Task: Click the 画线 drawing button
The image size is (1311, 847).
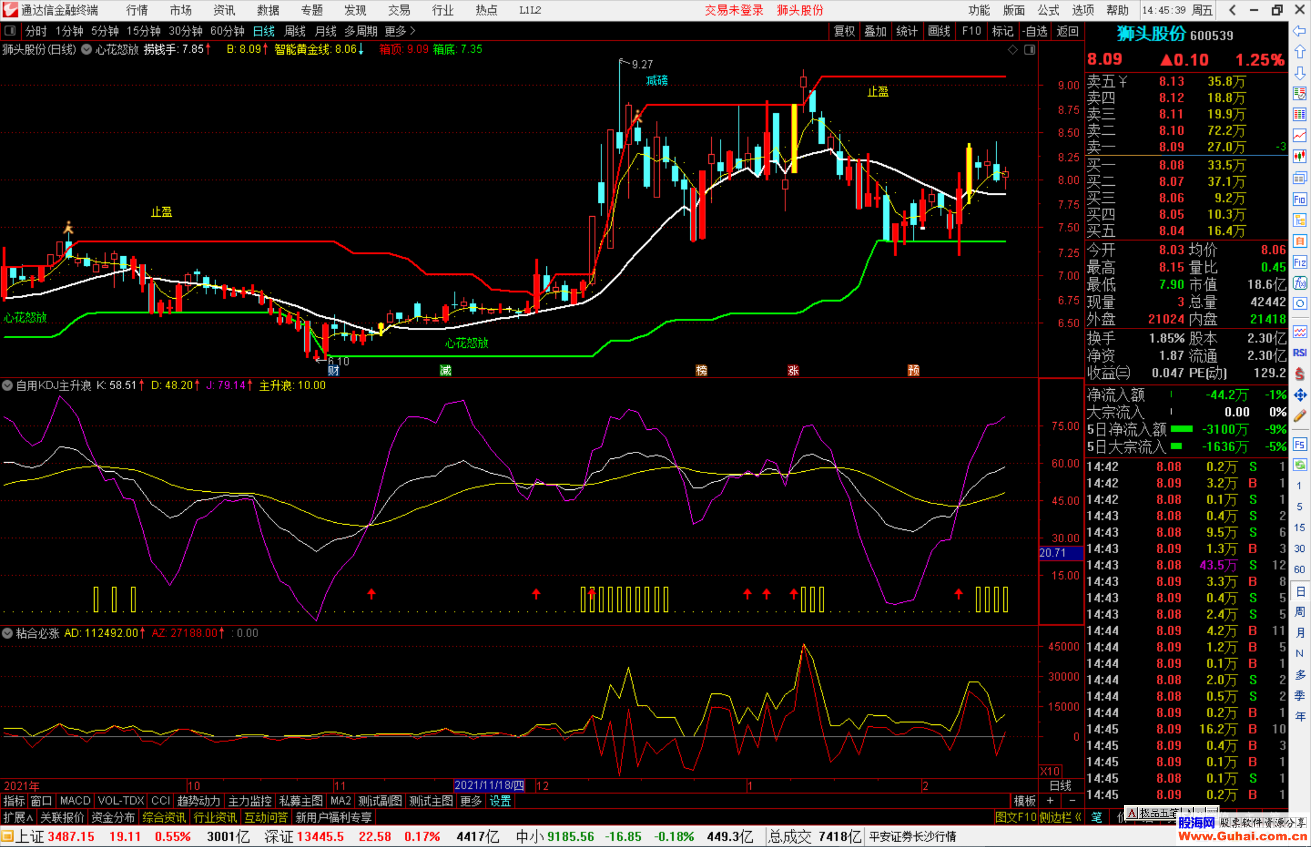Action: tap(939, 31)
